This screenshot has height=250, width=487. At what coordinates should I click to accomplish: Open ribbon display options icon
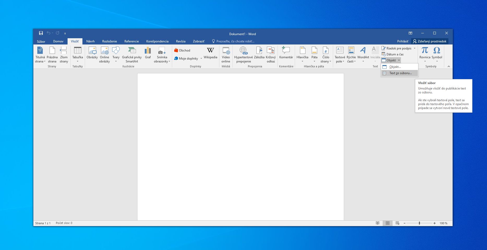410,33
